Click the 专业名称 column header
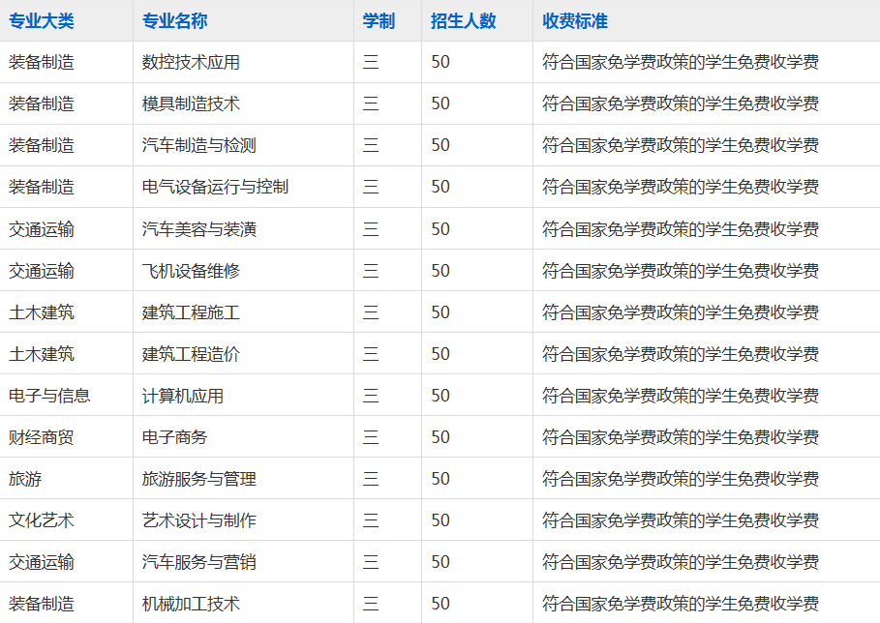The image size is (880, 623). [174, 21]
